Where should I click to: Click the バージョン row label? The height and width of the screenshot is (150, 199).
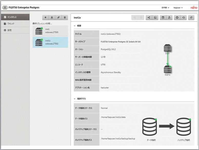pyautogui.click(x=79, y=49)
